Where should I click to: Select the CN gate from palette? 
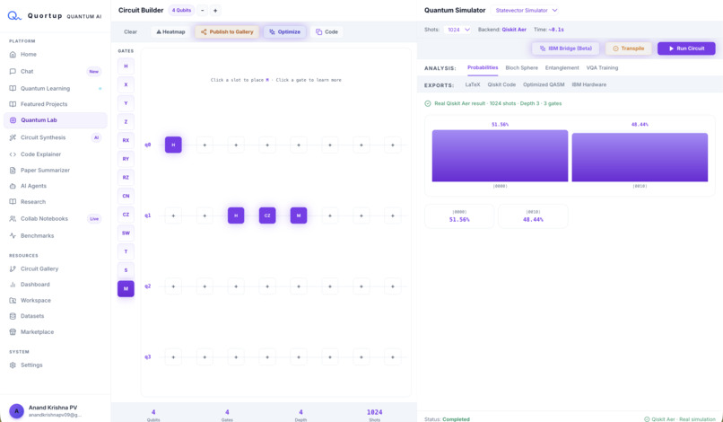126,197
